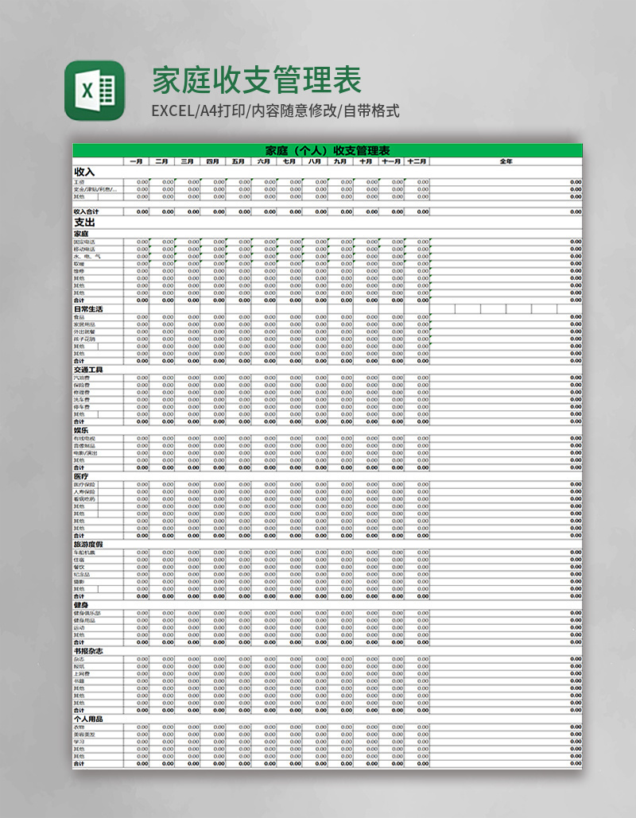Select the 健身 category heading
The image size is (636, 818).
coord(81,605)
